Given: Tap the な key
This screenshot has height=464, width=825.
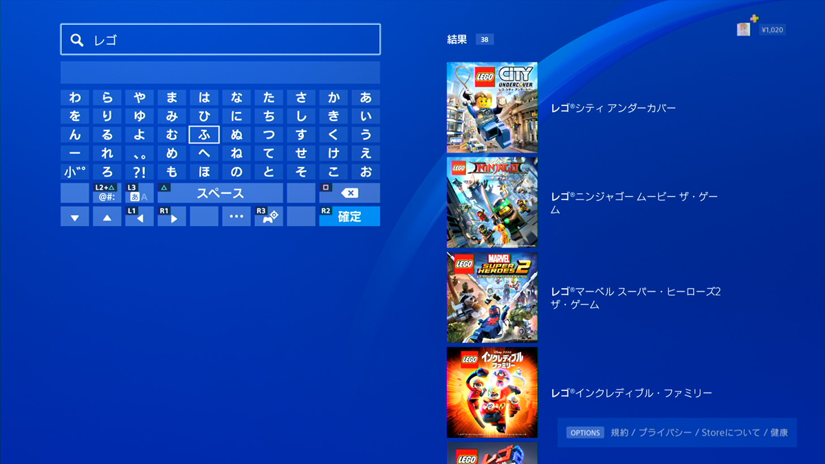Looking at the screenshot, I should (236, 98).
